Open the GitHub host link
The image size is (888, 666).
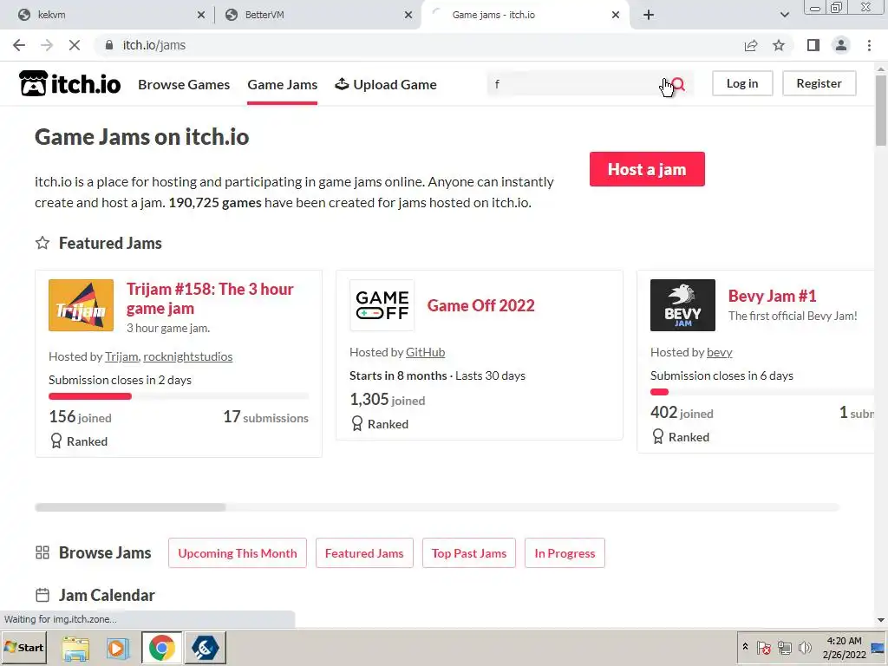point(425,352)
